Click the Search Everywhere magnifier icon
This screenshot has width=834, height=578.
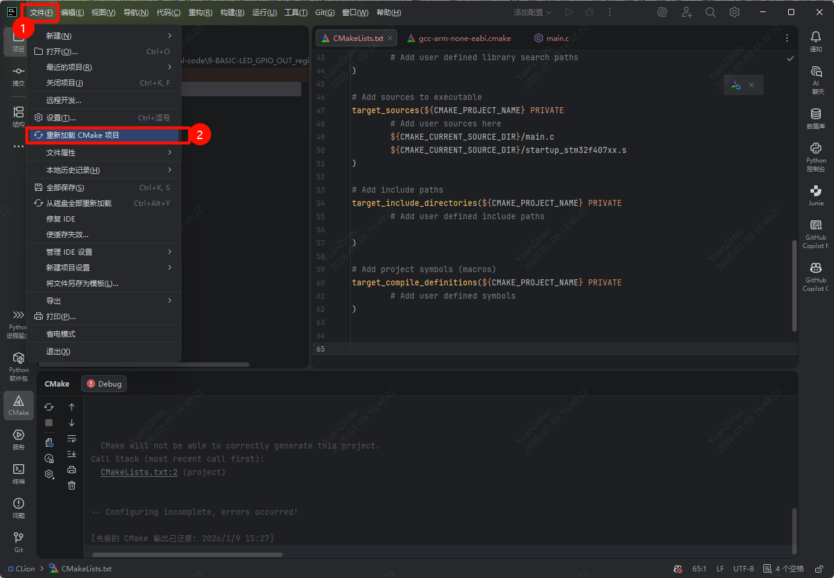[710, 13]
